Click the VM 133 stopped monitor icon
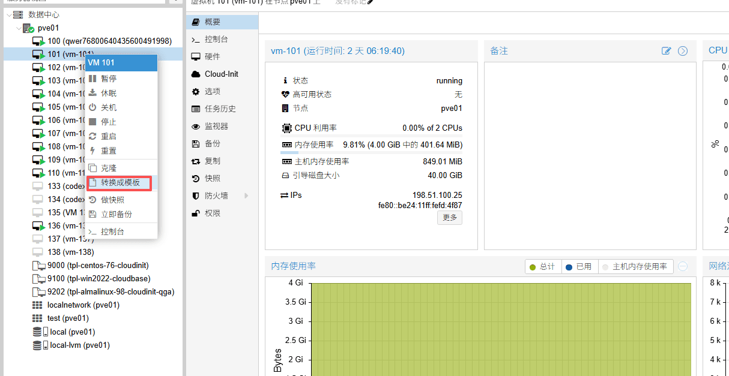The height and width of the screenshot is (376, 729). click(x=38, y=186)
